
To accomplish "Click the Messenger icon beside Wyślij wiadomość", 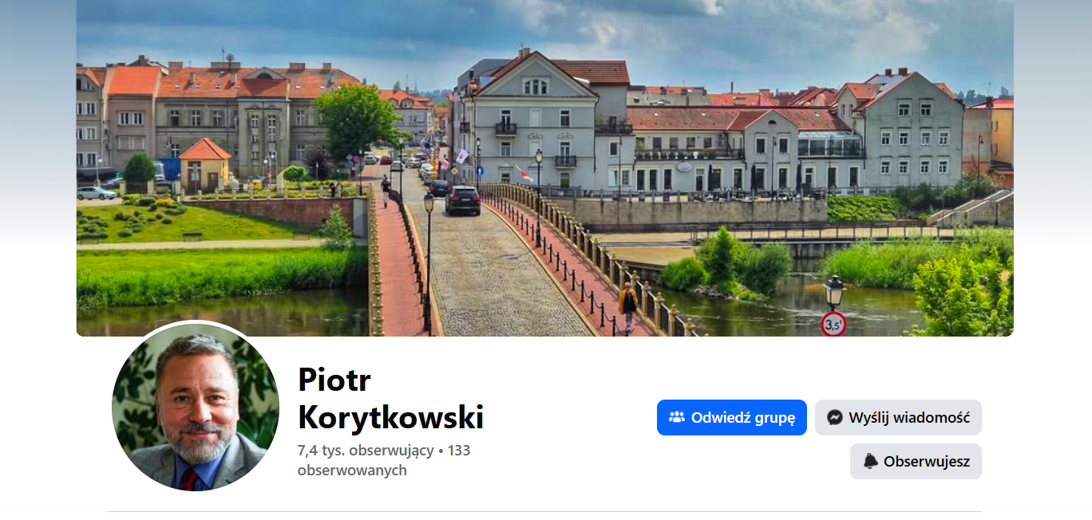I will click(835, 417).
